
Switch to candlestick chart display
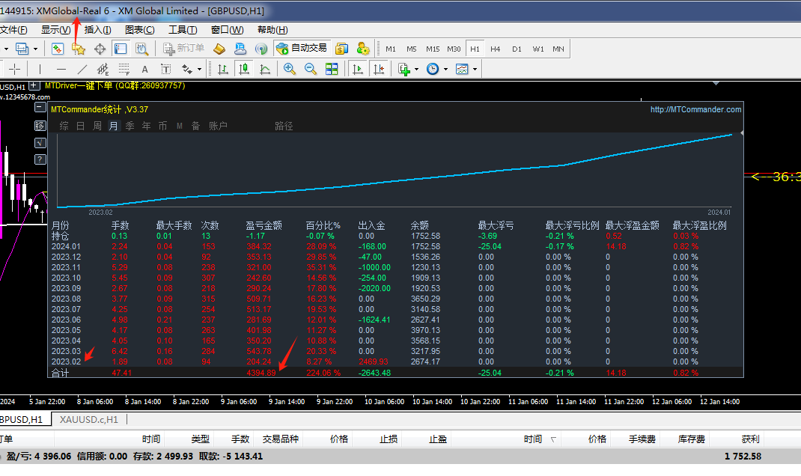point(244,69)
